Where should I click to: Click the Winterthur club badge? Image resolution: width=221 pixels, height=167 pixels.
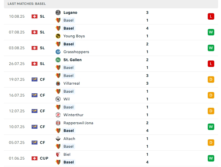58,115
